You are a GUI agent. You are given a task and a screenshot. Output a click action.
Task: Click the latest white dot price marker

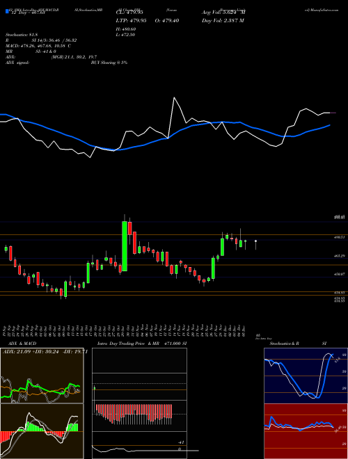(x=255, y=241)
